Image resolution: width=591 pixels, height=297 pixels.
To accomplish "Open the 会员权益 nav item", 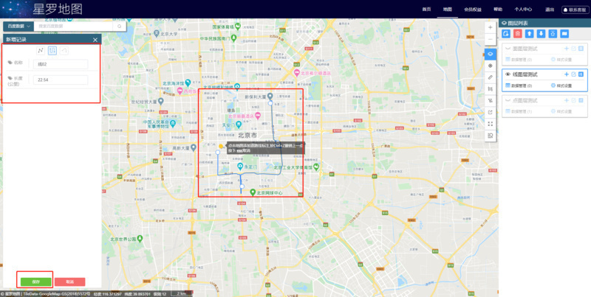I will point(473,10).
